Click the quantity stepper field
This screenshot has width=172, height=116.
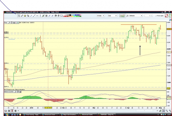tap(148, 16)
